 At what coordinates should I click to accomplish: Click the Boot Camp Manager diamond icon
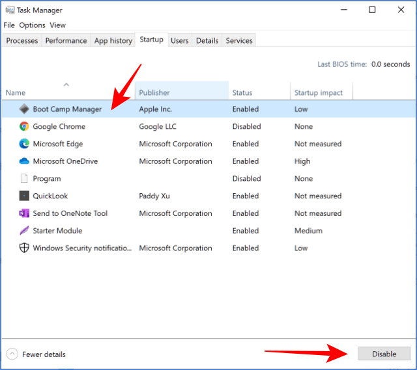[24, 109]
